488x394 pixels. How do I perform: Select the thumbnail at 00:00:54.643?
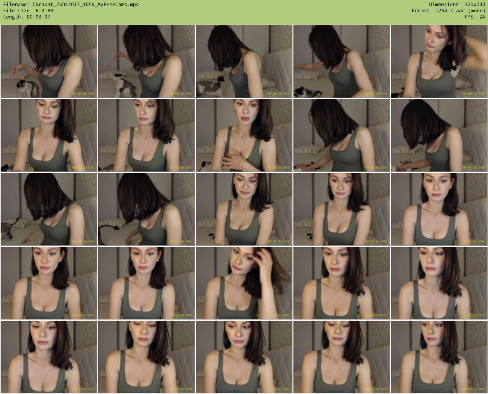coord(244,135)
